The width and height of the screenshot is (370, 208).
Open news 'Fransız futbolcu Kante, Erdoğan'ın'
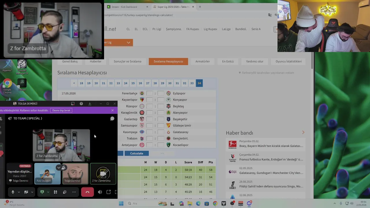pyautogui.click(x=271, y=159)
